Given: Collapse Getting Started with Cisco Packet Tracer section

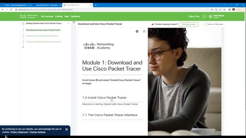Looking at the screenshot, I should pyautogui.click(x=68, y=23).
